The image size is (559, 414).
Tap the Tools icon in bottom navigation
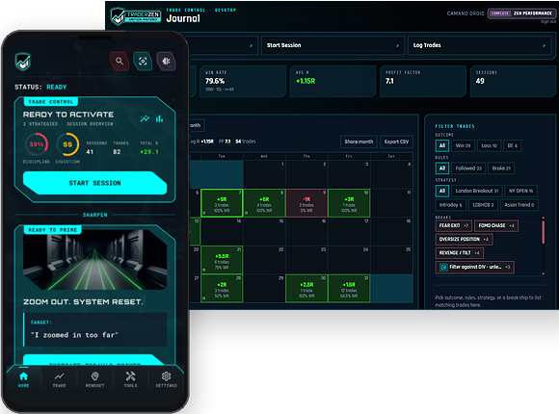(130, 379)
